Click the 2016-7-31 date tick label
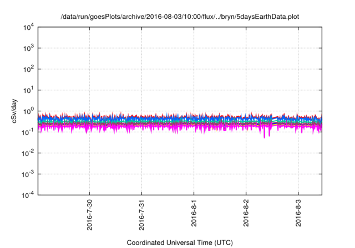This screenshot has height=248, width=355. (142, 215)
